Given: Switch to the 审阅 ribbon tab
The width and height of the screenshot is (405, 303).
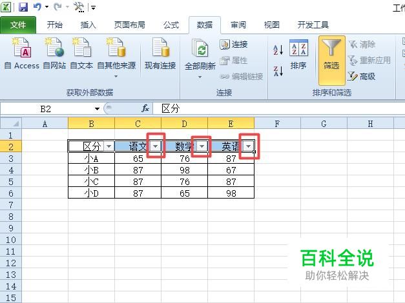Looking at the screenshot, I should pos(238,25).
